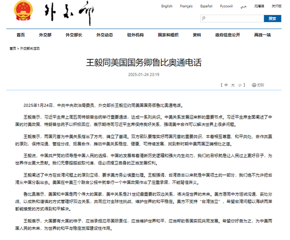Click the printer icon beside 打印
The width and height of the screenshot is (290, 240).
[x=254, y=85]
